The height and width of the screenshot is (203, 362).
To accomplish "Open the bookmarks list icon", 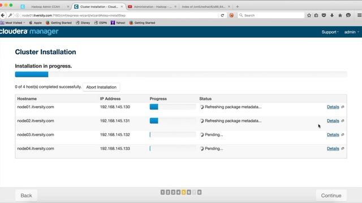I will [316, 15].
